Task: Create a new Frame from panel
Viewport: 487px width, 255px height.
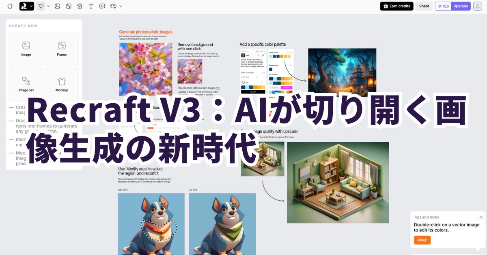Action: coord(62,49)
